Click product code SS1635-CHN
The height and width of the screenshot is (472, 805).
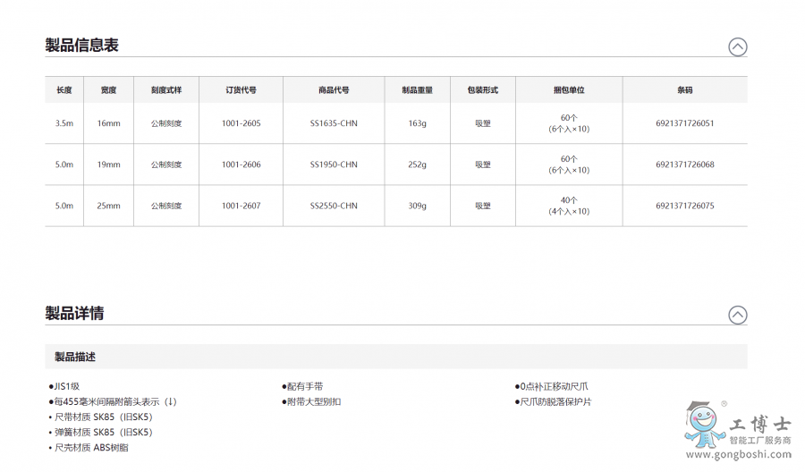point(334,123)
